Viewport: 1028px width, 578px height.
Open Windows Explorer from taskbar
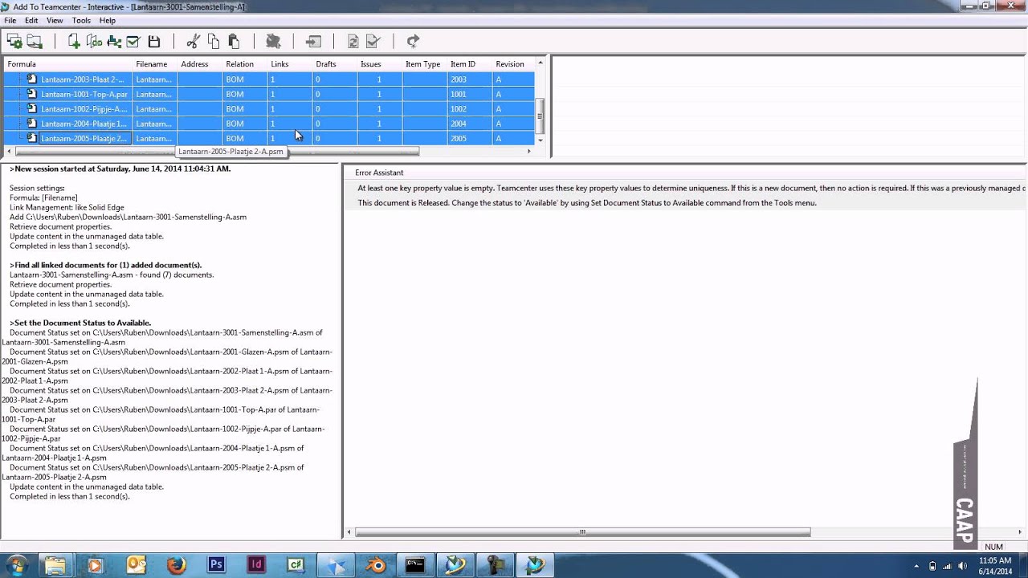(55, 565)
